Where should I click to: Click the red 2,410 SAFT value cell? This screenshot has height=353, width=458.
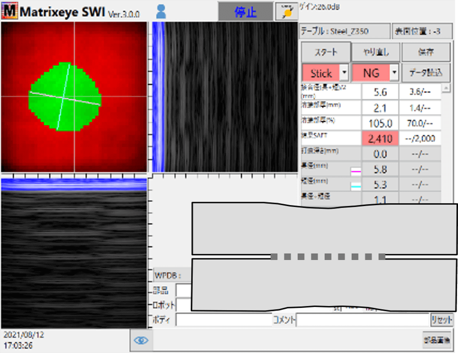[380, 139]
